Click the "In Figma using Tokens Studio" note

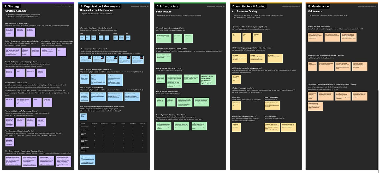164,38
